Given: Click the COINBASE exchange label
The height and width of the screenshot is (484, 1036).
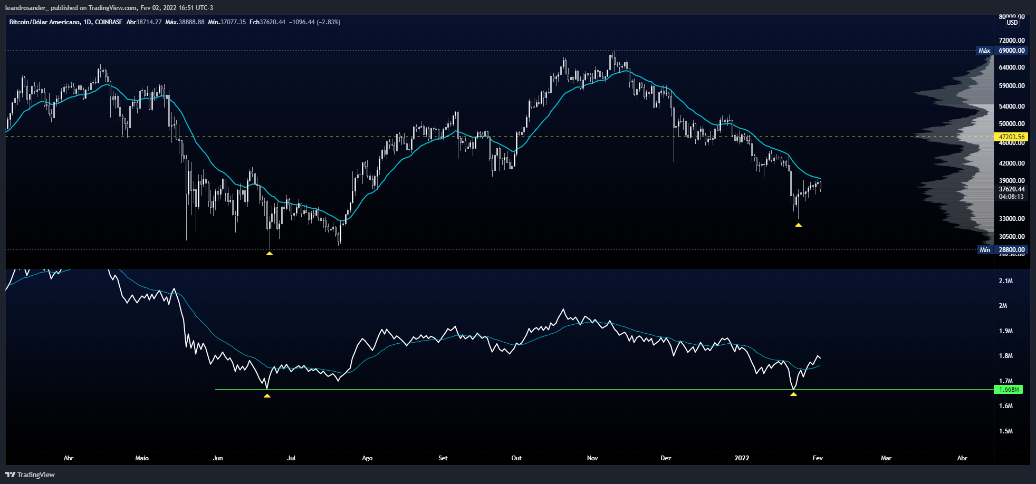Looking at the screenshot, I should click(109, 22).
